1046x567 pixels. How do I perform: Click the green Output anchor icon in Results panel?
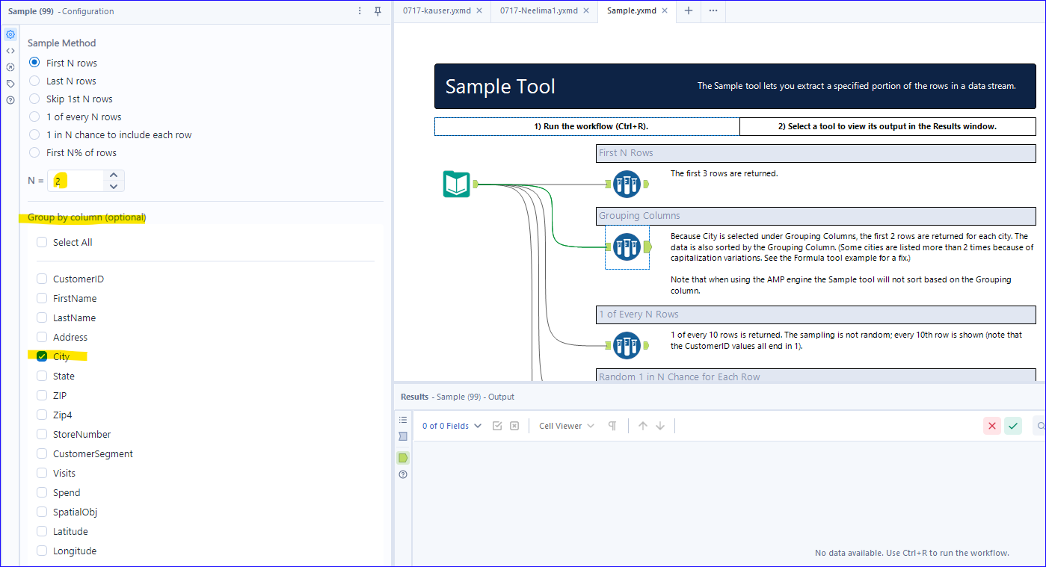[403, 457]
